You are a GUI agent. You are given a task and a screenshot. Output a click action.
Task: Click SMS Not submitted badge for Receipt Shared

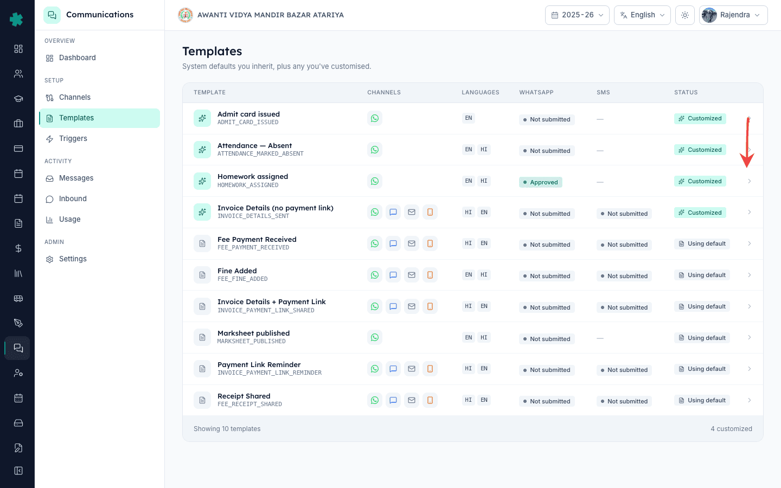(624, 401)
